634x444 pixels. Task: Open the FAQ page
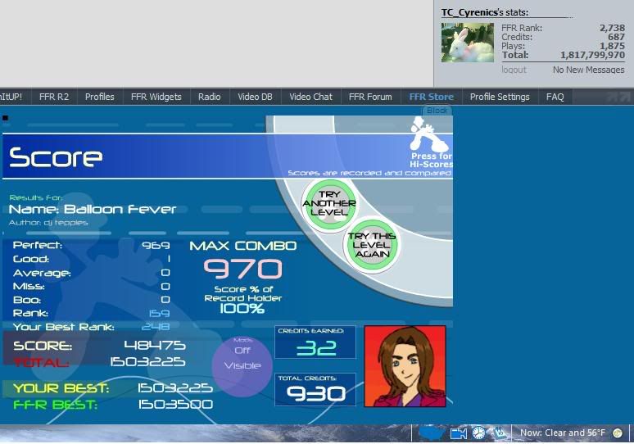click(x=555, y=97)
